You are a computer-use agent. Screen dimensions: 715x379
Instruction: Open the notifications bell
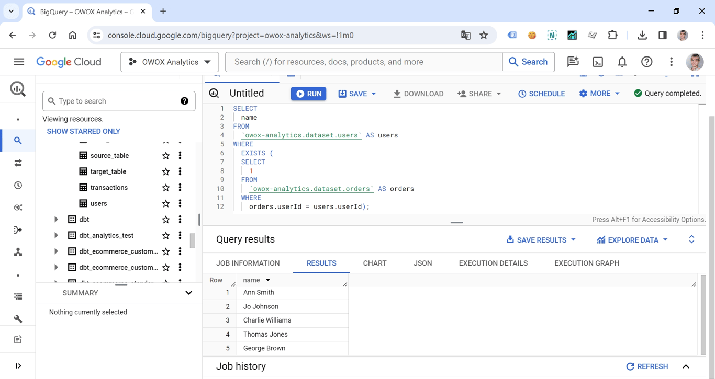(622, 62)
